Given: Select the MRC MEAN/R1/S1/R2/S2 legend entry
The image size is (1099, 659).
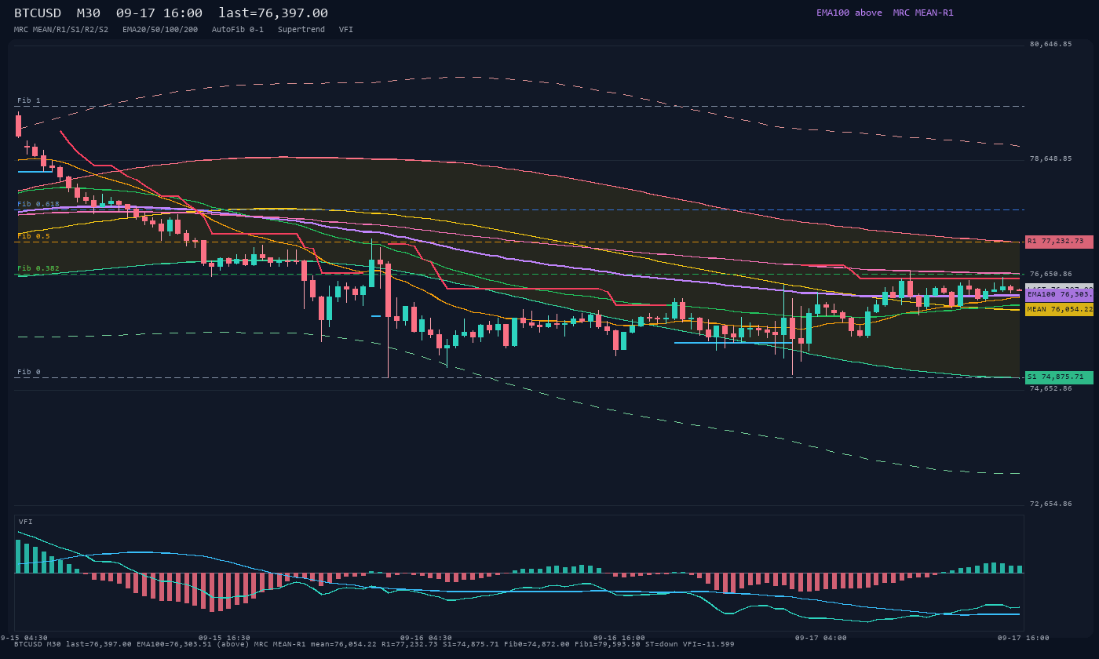Looking at the screenshot, I should [x=61, y=29].
